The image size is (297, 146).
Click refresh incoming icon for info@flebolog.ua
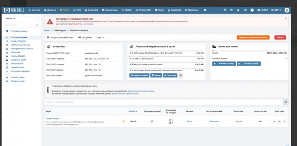pos(152,121)
